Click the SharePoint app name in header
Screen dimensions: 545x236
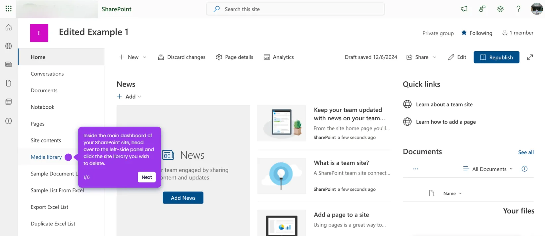coord(116,9)
